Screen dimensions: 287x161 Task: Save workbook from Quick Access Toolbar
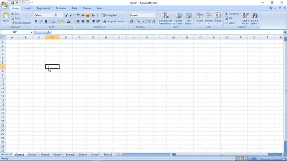tap(12, 3)
